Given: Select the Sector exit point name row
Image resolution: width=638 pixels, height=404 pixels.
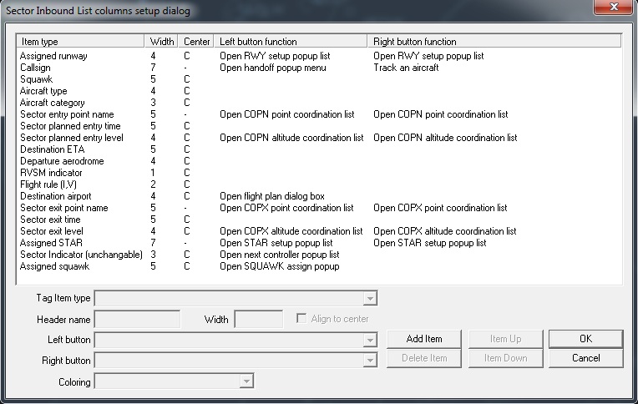Looking at the screenshot, I should 319,208.
